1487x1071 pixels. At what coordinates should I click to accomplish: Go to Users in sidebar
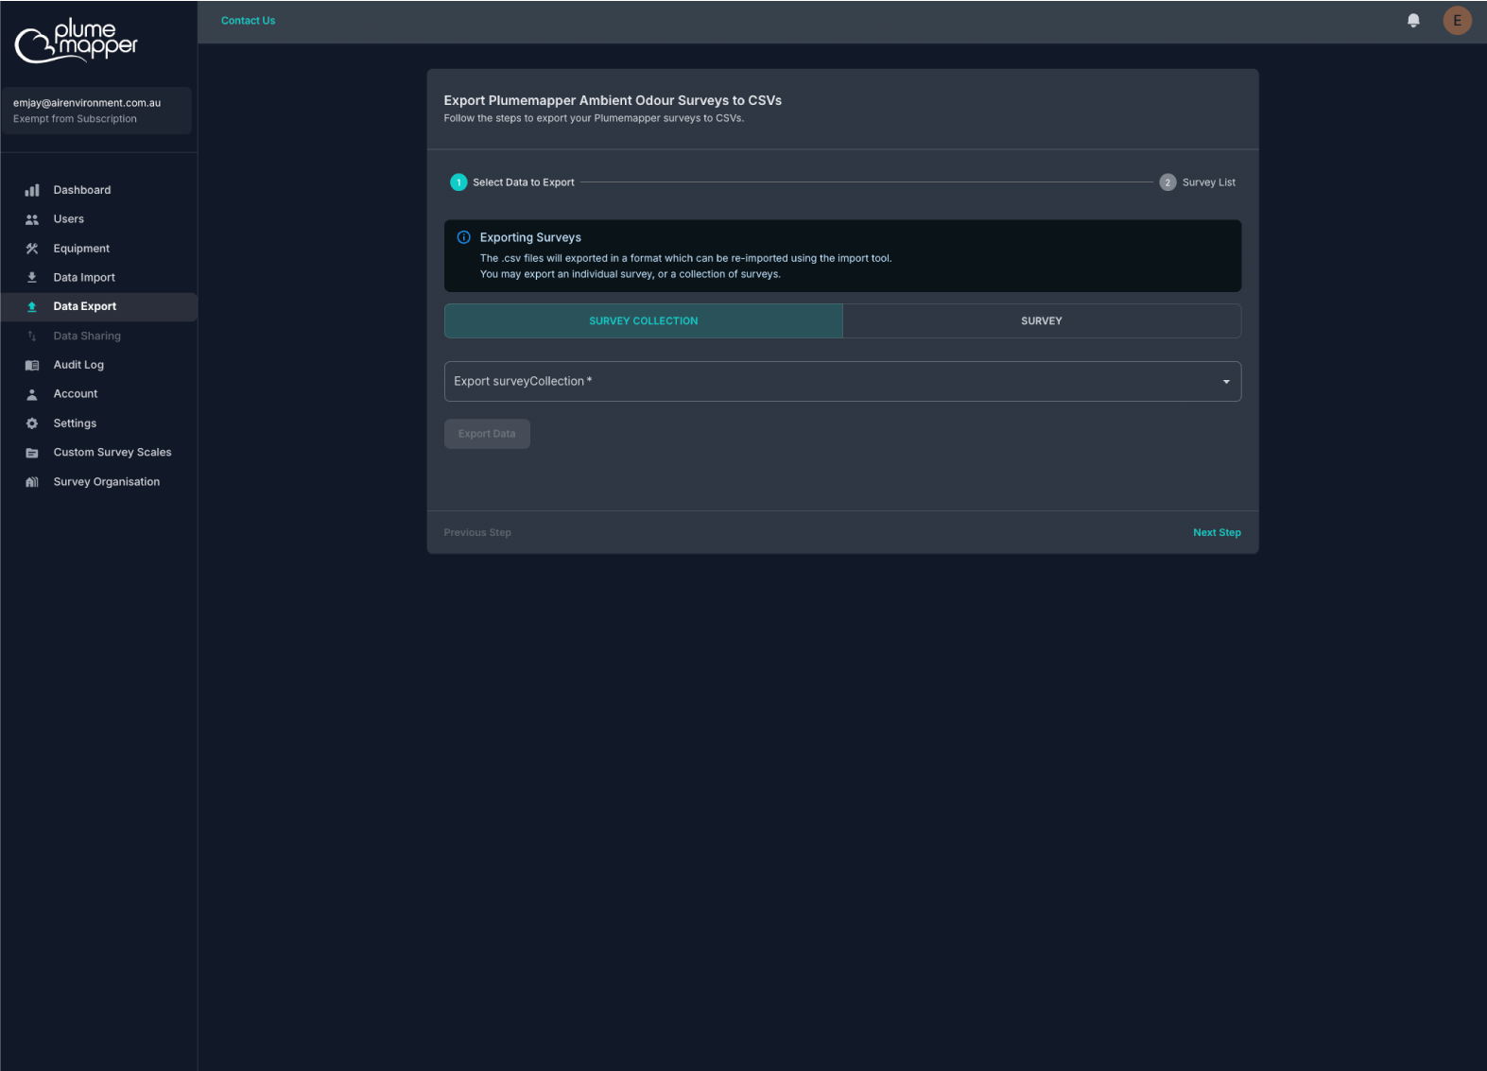point(98,219)
